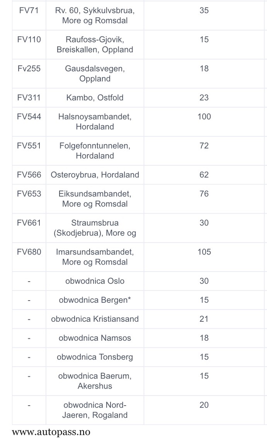267x440 pixels.
Task: Click Straumsbrua (Skodjebrua) table cell
Action: tap(95, 228)
